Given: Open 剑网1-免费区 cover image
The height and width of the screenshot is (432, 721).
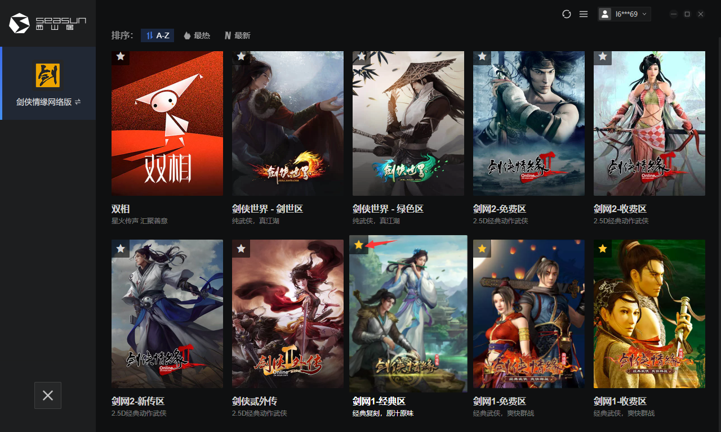Looking at the screenshot, I should coord(529,314).
